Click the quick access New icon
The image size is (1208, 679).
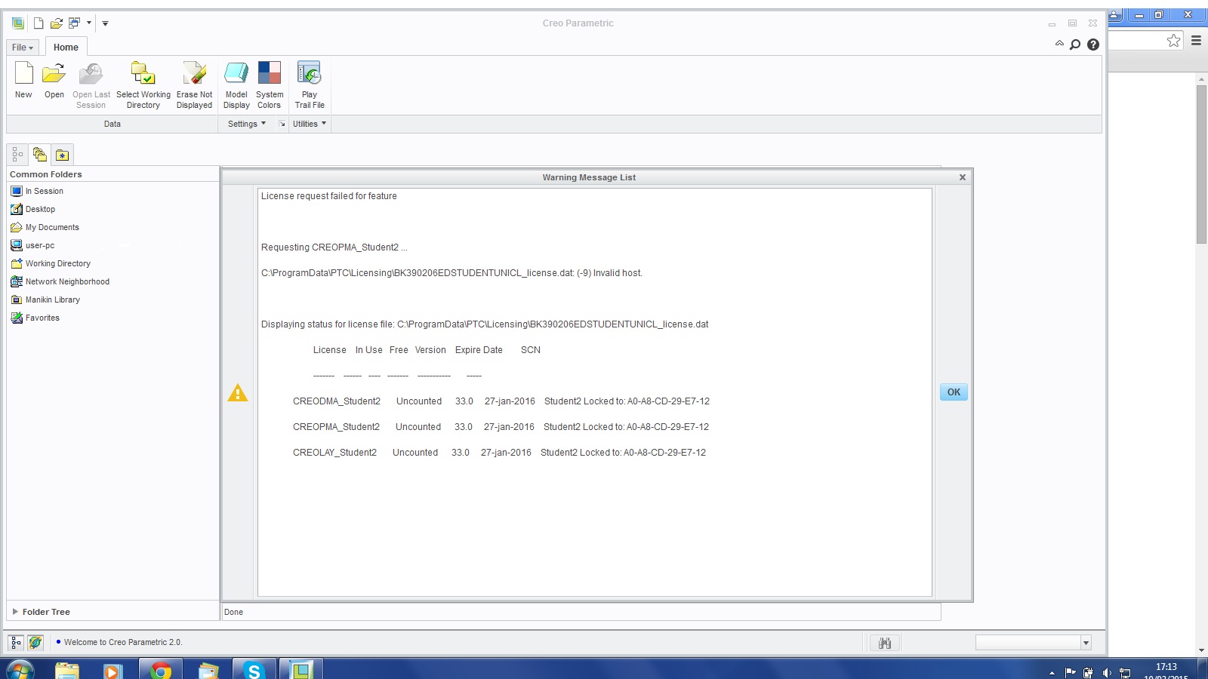39,23
